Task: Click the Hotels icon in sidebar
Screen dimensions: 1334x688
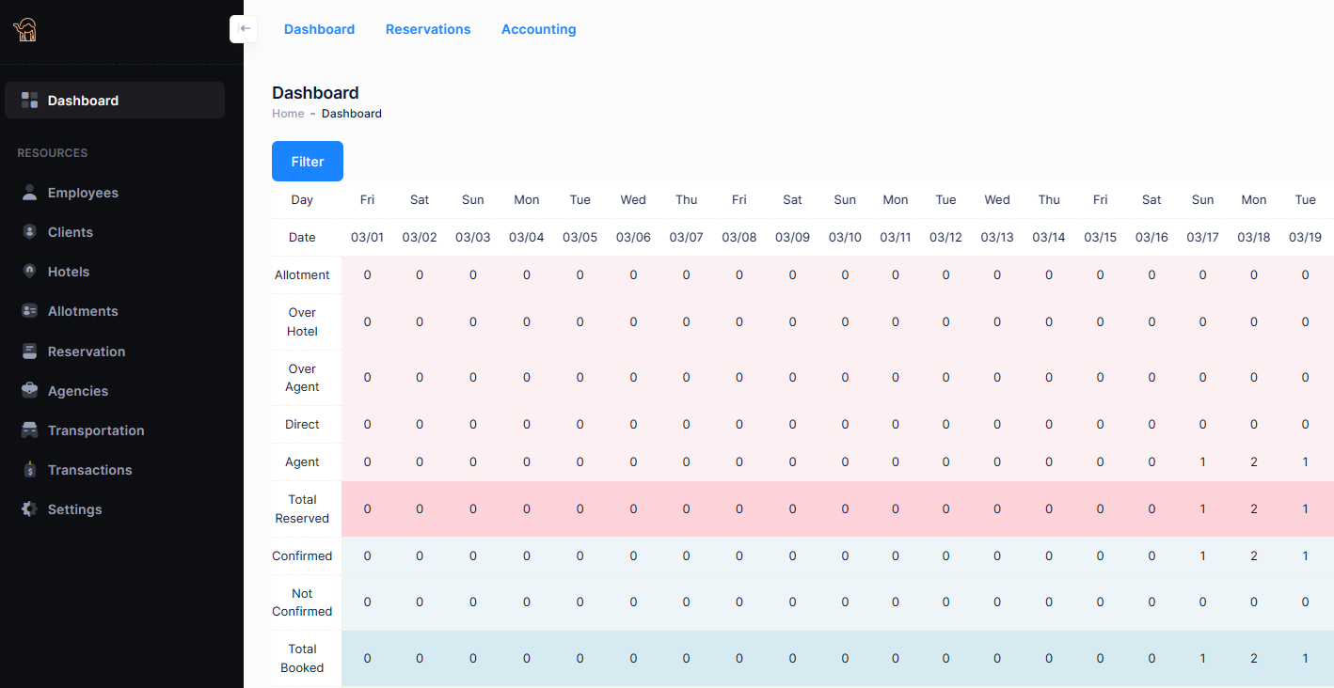Action: point(29,272)
